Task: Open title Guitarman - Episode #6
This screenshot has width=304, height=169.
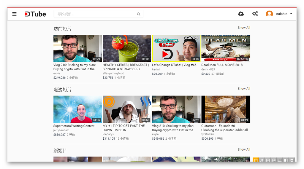Action: tap(224, 128)
